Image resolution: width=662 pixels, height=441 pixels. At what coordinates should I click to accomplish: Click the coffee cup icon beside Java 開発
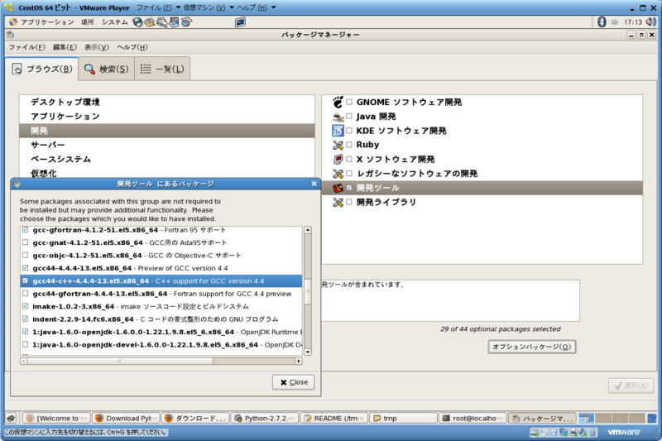pyautogui.click(x=338, y=117)
